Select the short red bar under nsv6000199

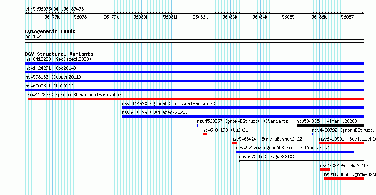coord(325,170)
